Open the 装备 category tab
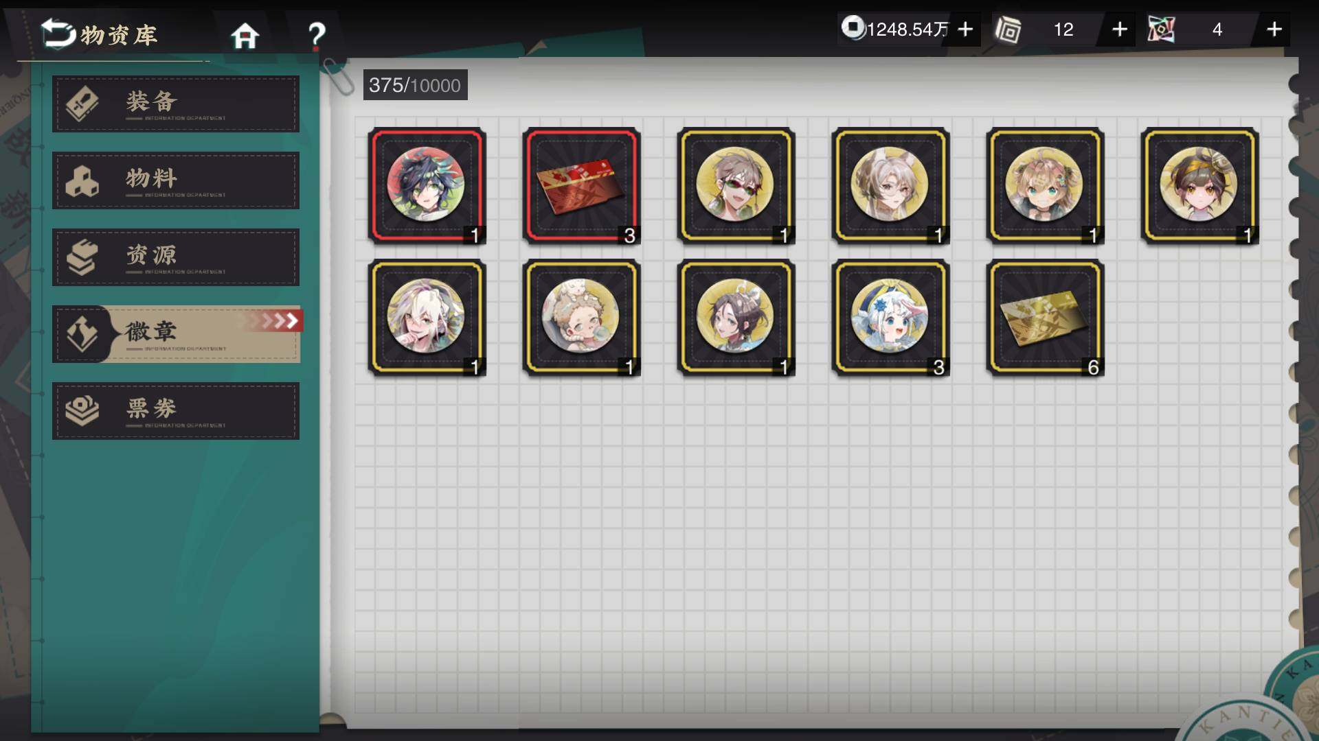Screen dimensions: 1319x741 tap(176, 104)
